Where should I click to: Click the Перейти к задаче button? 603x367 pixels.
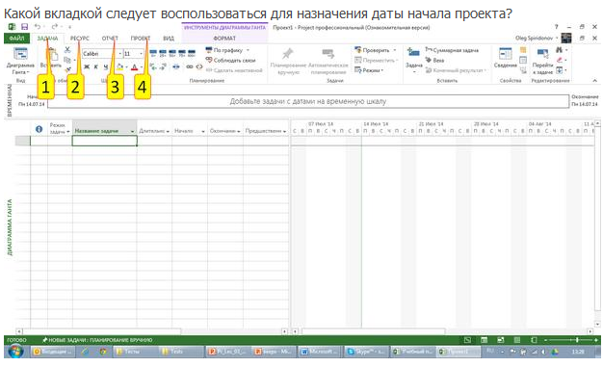click(542, 61)
